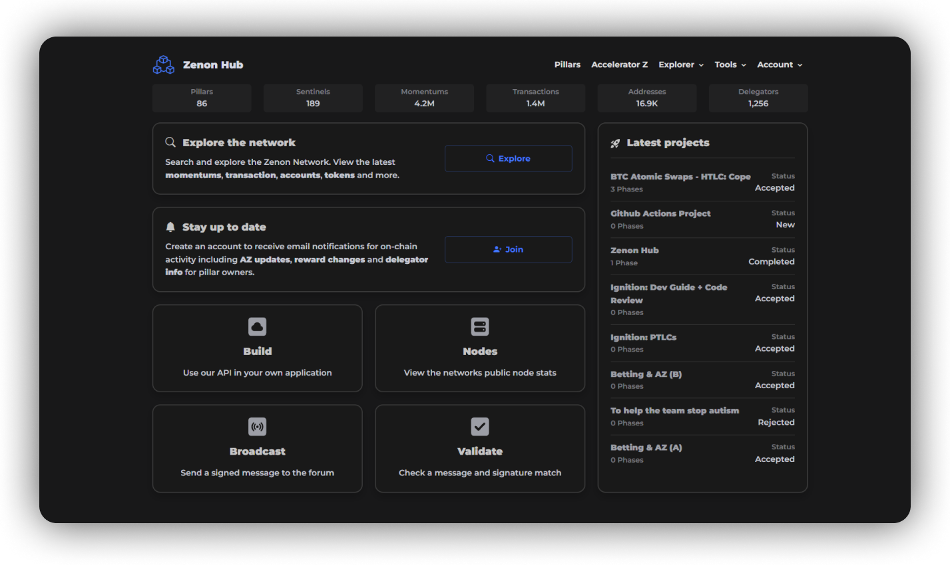
Task: Click the Nodes server icon
Action: point(479,326)
